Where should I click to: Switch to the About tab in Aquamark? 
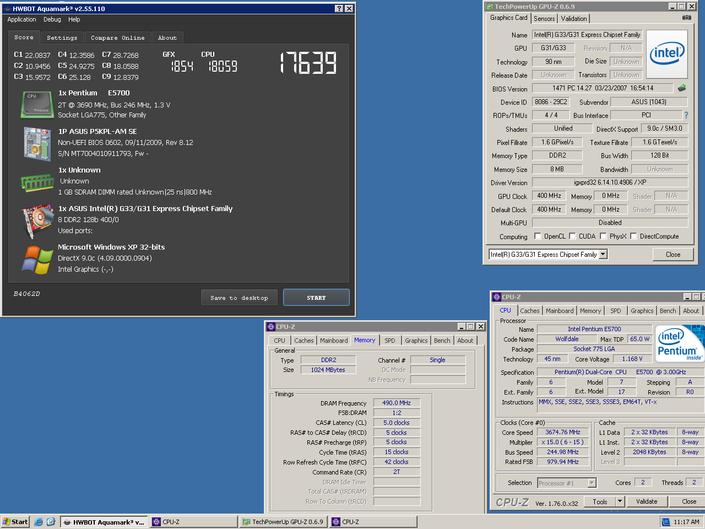coord(167,37)
